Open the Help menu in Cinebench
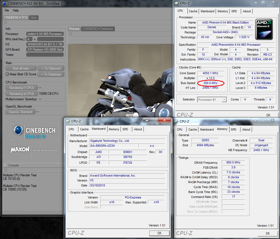Screen dimensions: 280x239 [x=16, y=10]
